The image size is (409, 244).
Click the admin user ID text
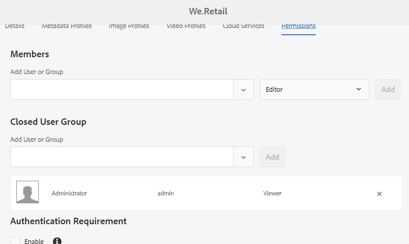pyautogui.click(x=165, y=193)
